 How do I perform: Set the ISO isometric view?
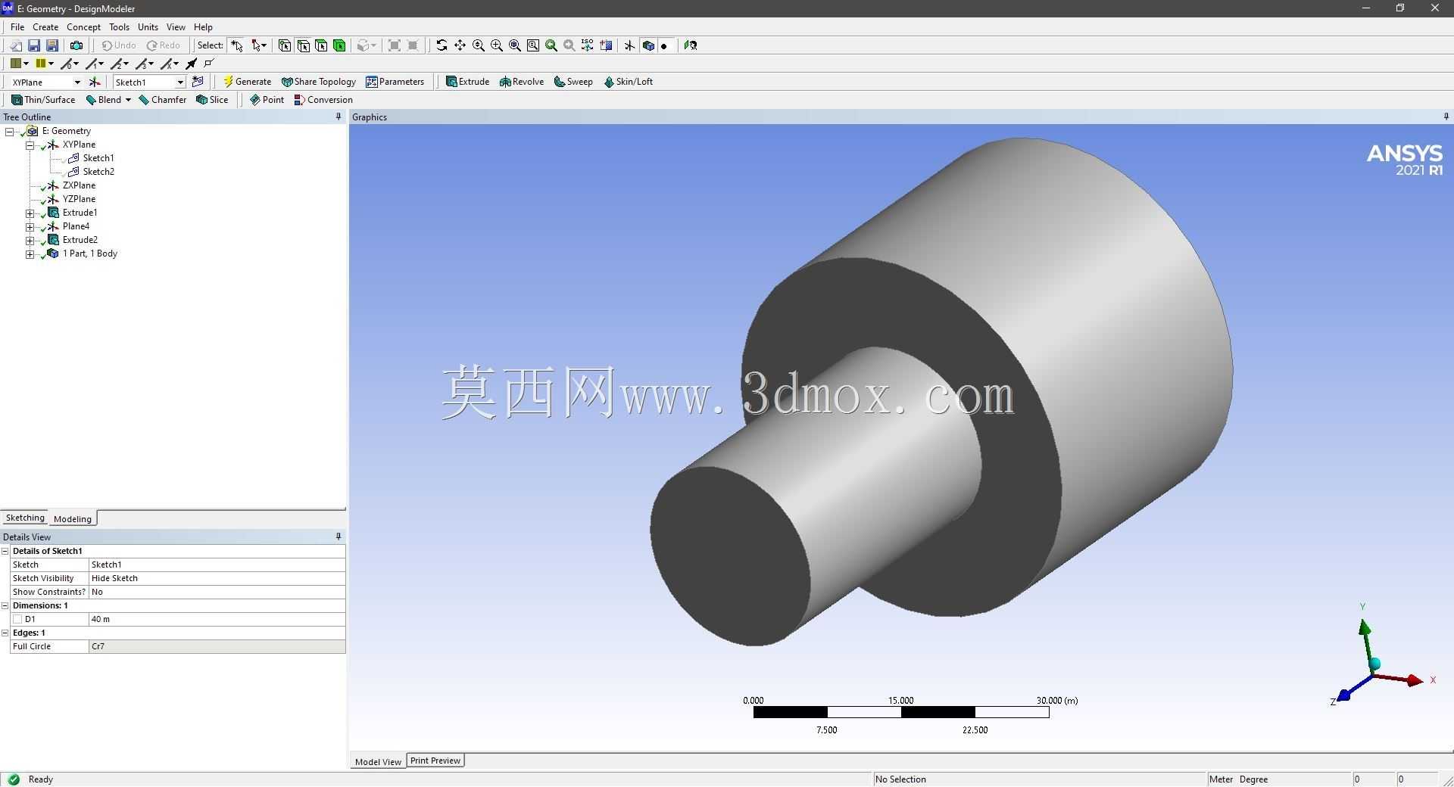588,45
